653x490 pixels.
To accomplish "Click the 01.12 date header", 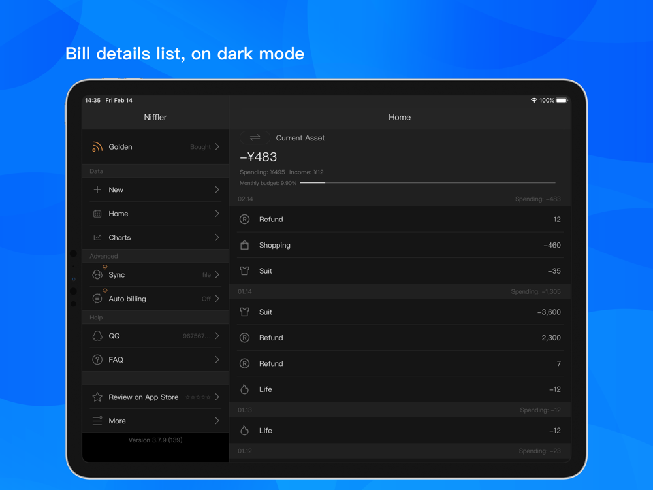I will 245,451.
